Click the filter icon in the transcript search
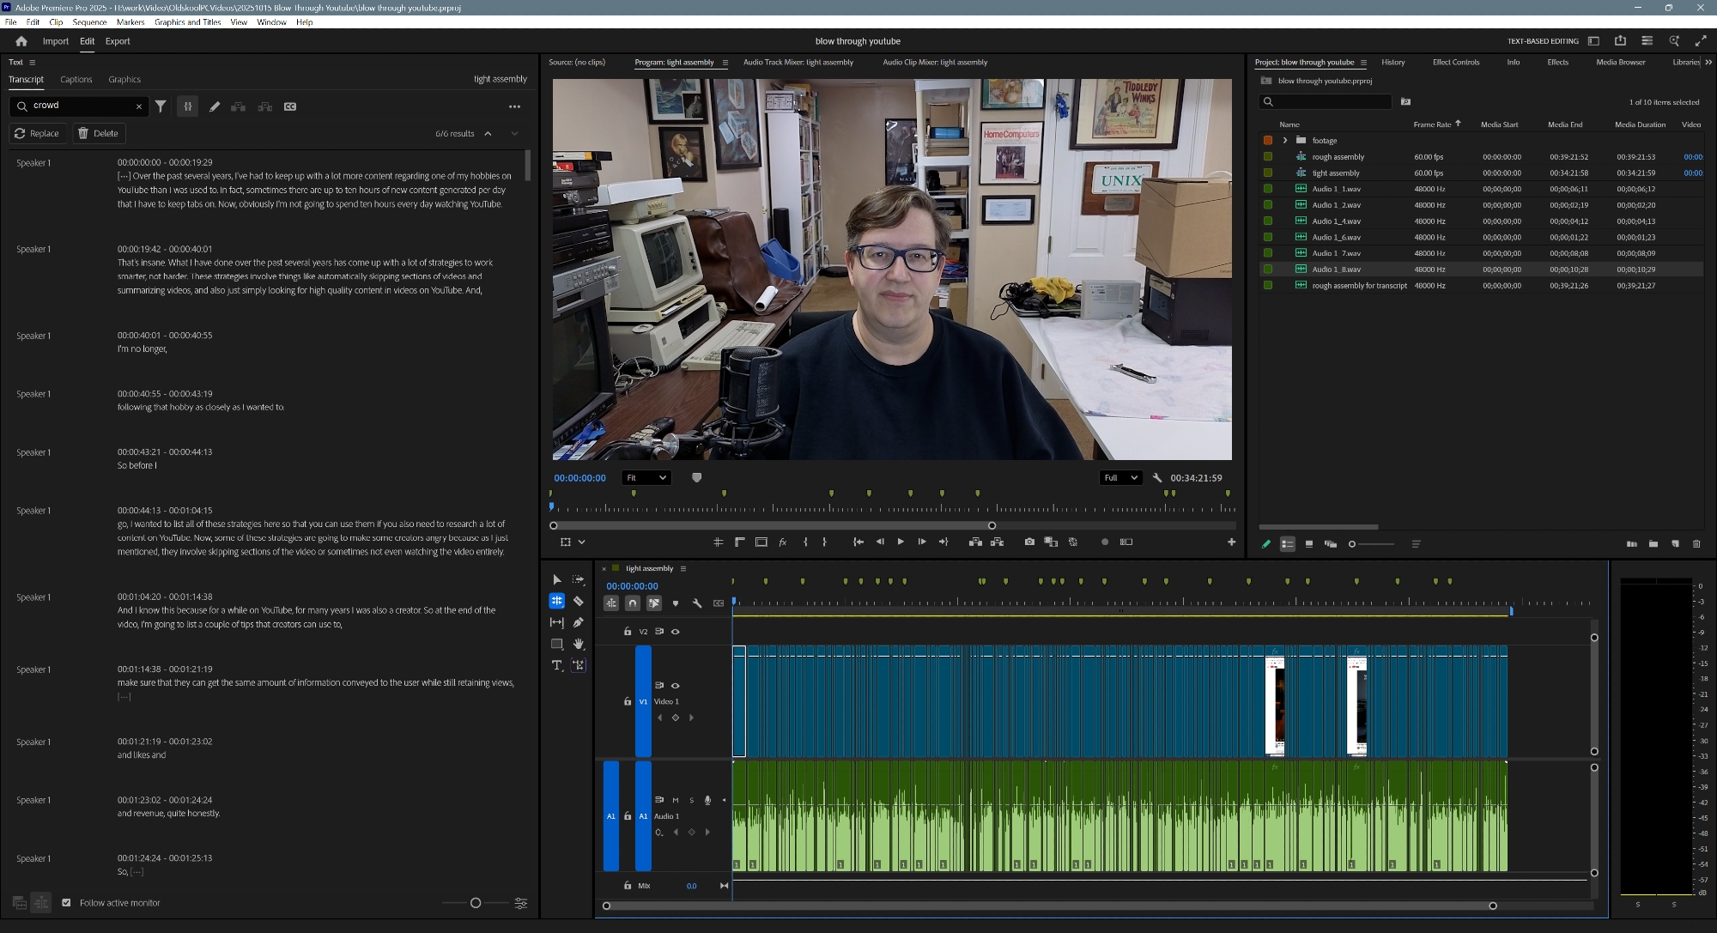This screenshot has height=933, width=1717. click(x=161, y=106)
